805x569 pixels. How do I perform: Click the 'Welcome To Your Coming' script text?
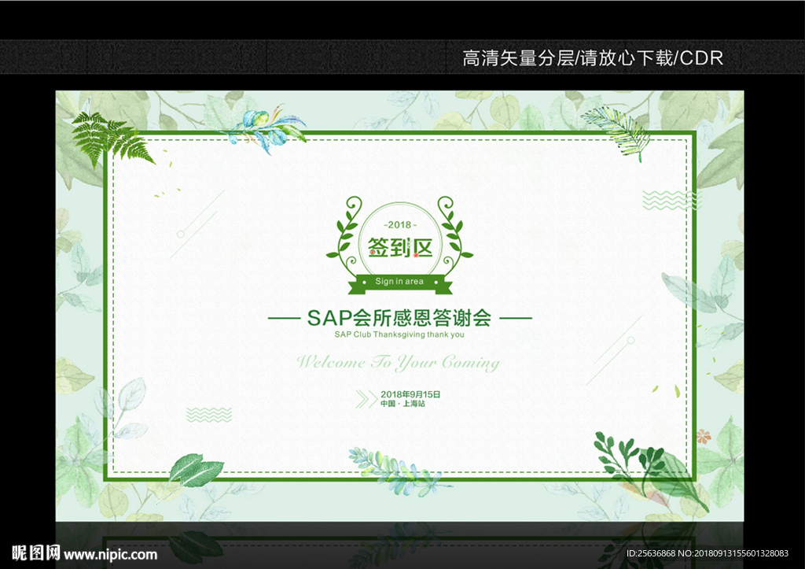point(398,362)
